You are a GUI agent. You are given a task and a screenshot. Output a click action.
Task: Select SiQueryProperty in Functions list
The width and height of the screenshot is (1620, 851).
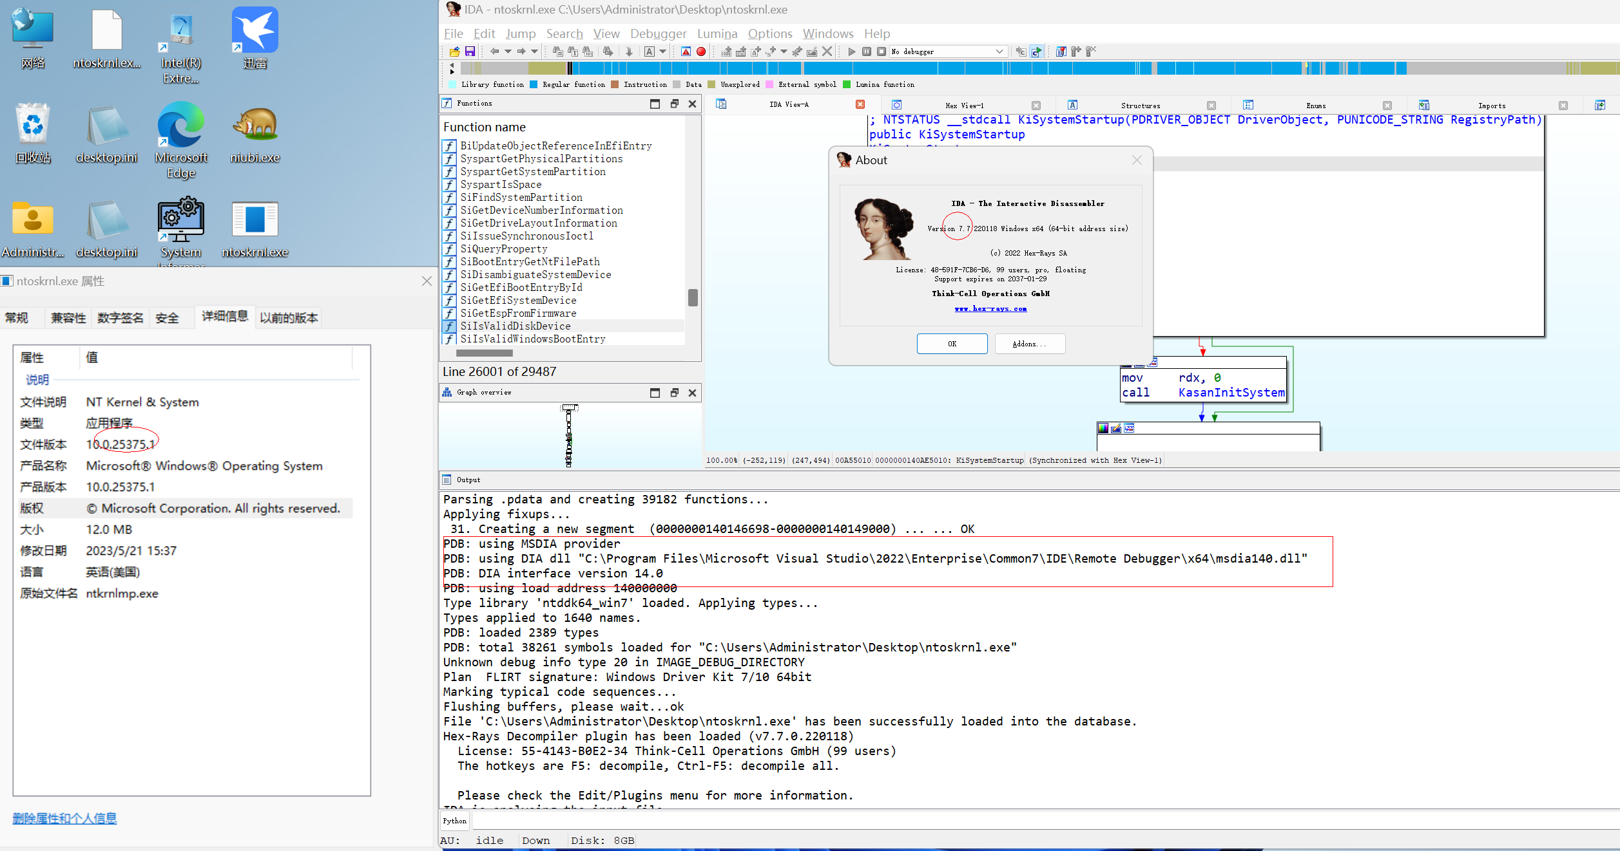coord(563,248)
